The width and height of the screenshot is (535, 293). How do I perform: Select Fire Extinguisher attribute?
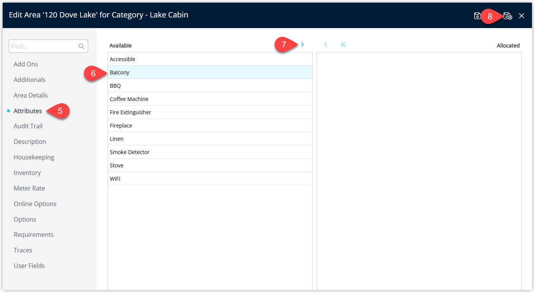(x=210, y=112)
